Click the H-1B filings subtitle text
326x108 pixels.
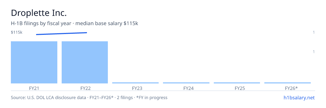[x=74, y=23]
